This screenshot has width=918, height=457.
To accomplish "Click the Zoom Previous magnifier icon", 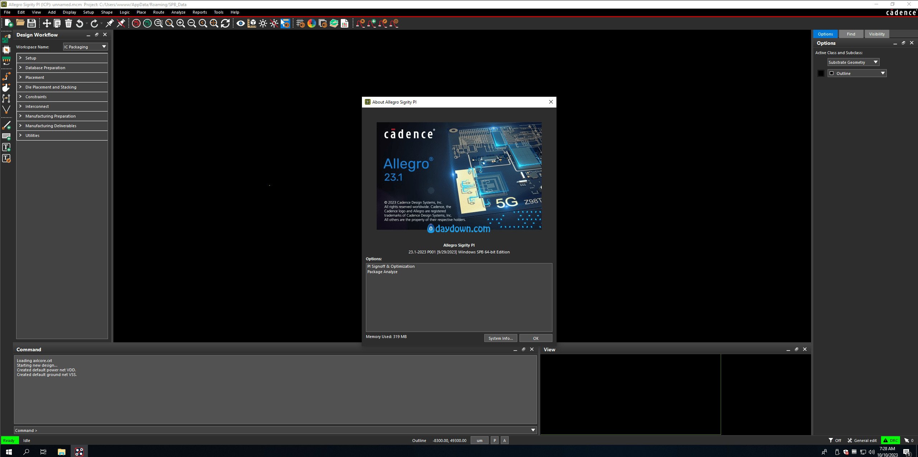I will pyautogui.click(x=203, y=23).
